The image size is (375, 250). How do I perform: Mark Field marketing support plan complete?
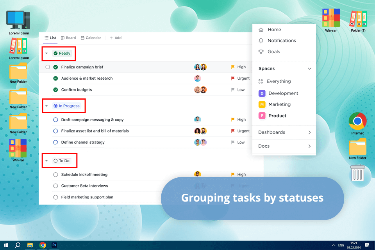tap(55, 197)
